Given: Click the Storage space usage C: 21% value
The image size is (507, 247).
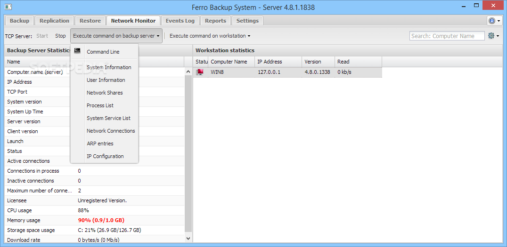Looking at the screenshot, I should click(109, 230).
